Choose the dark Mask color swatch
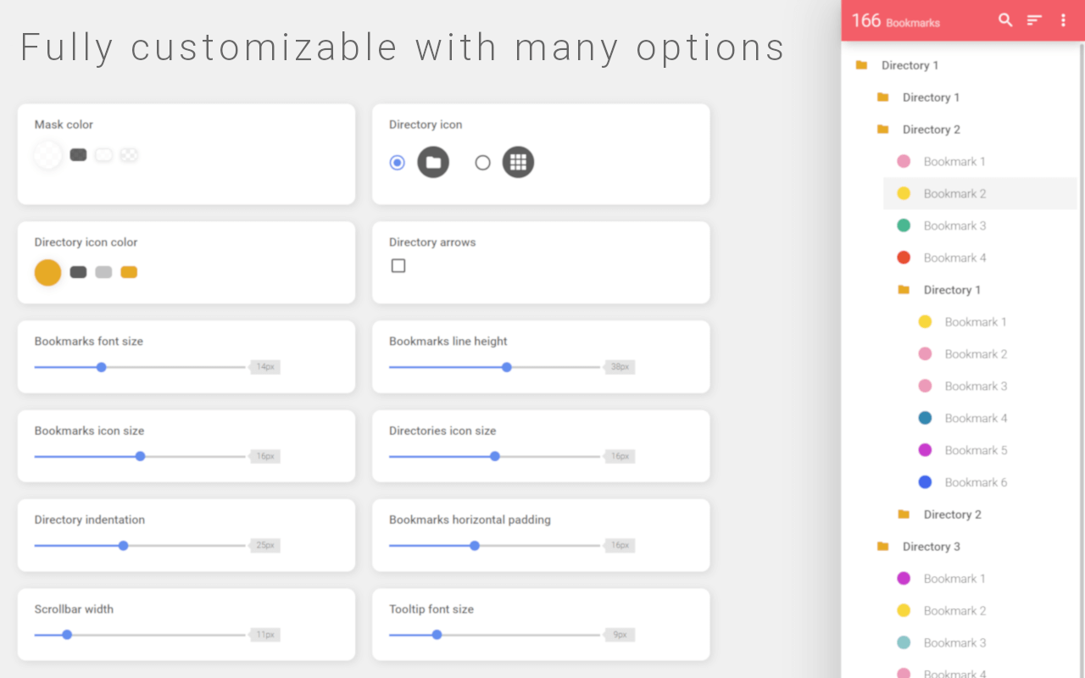The width and height of the screenshot is (1085, 678). (78, 155)
